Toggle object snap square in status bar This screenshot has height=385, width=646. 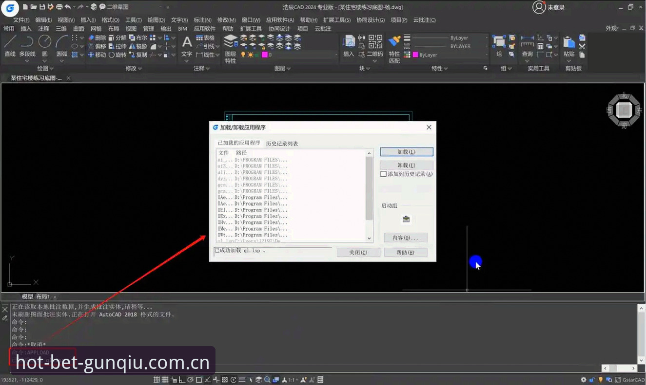(199, 380)
